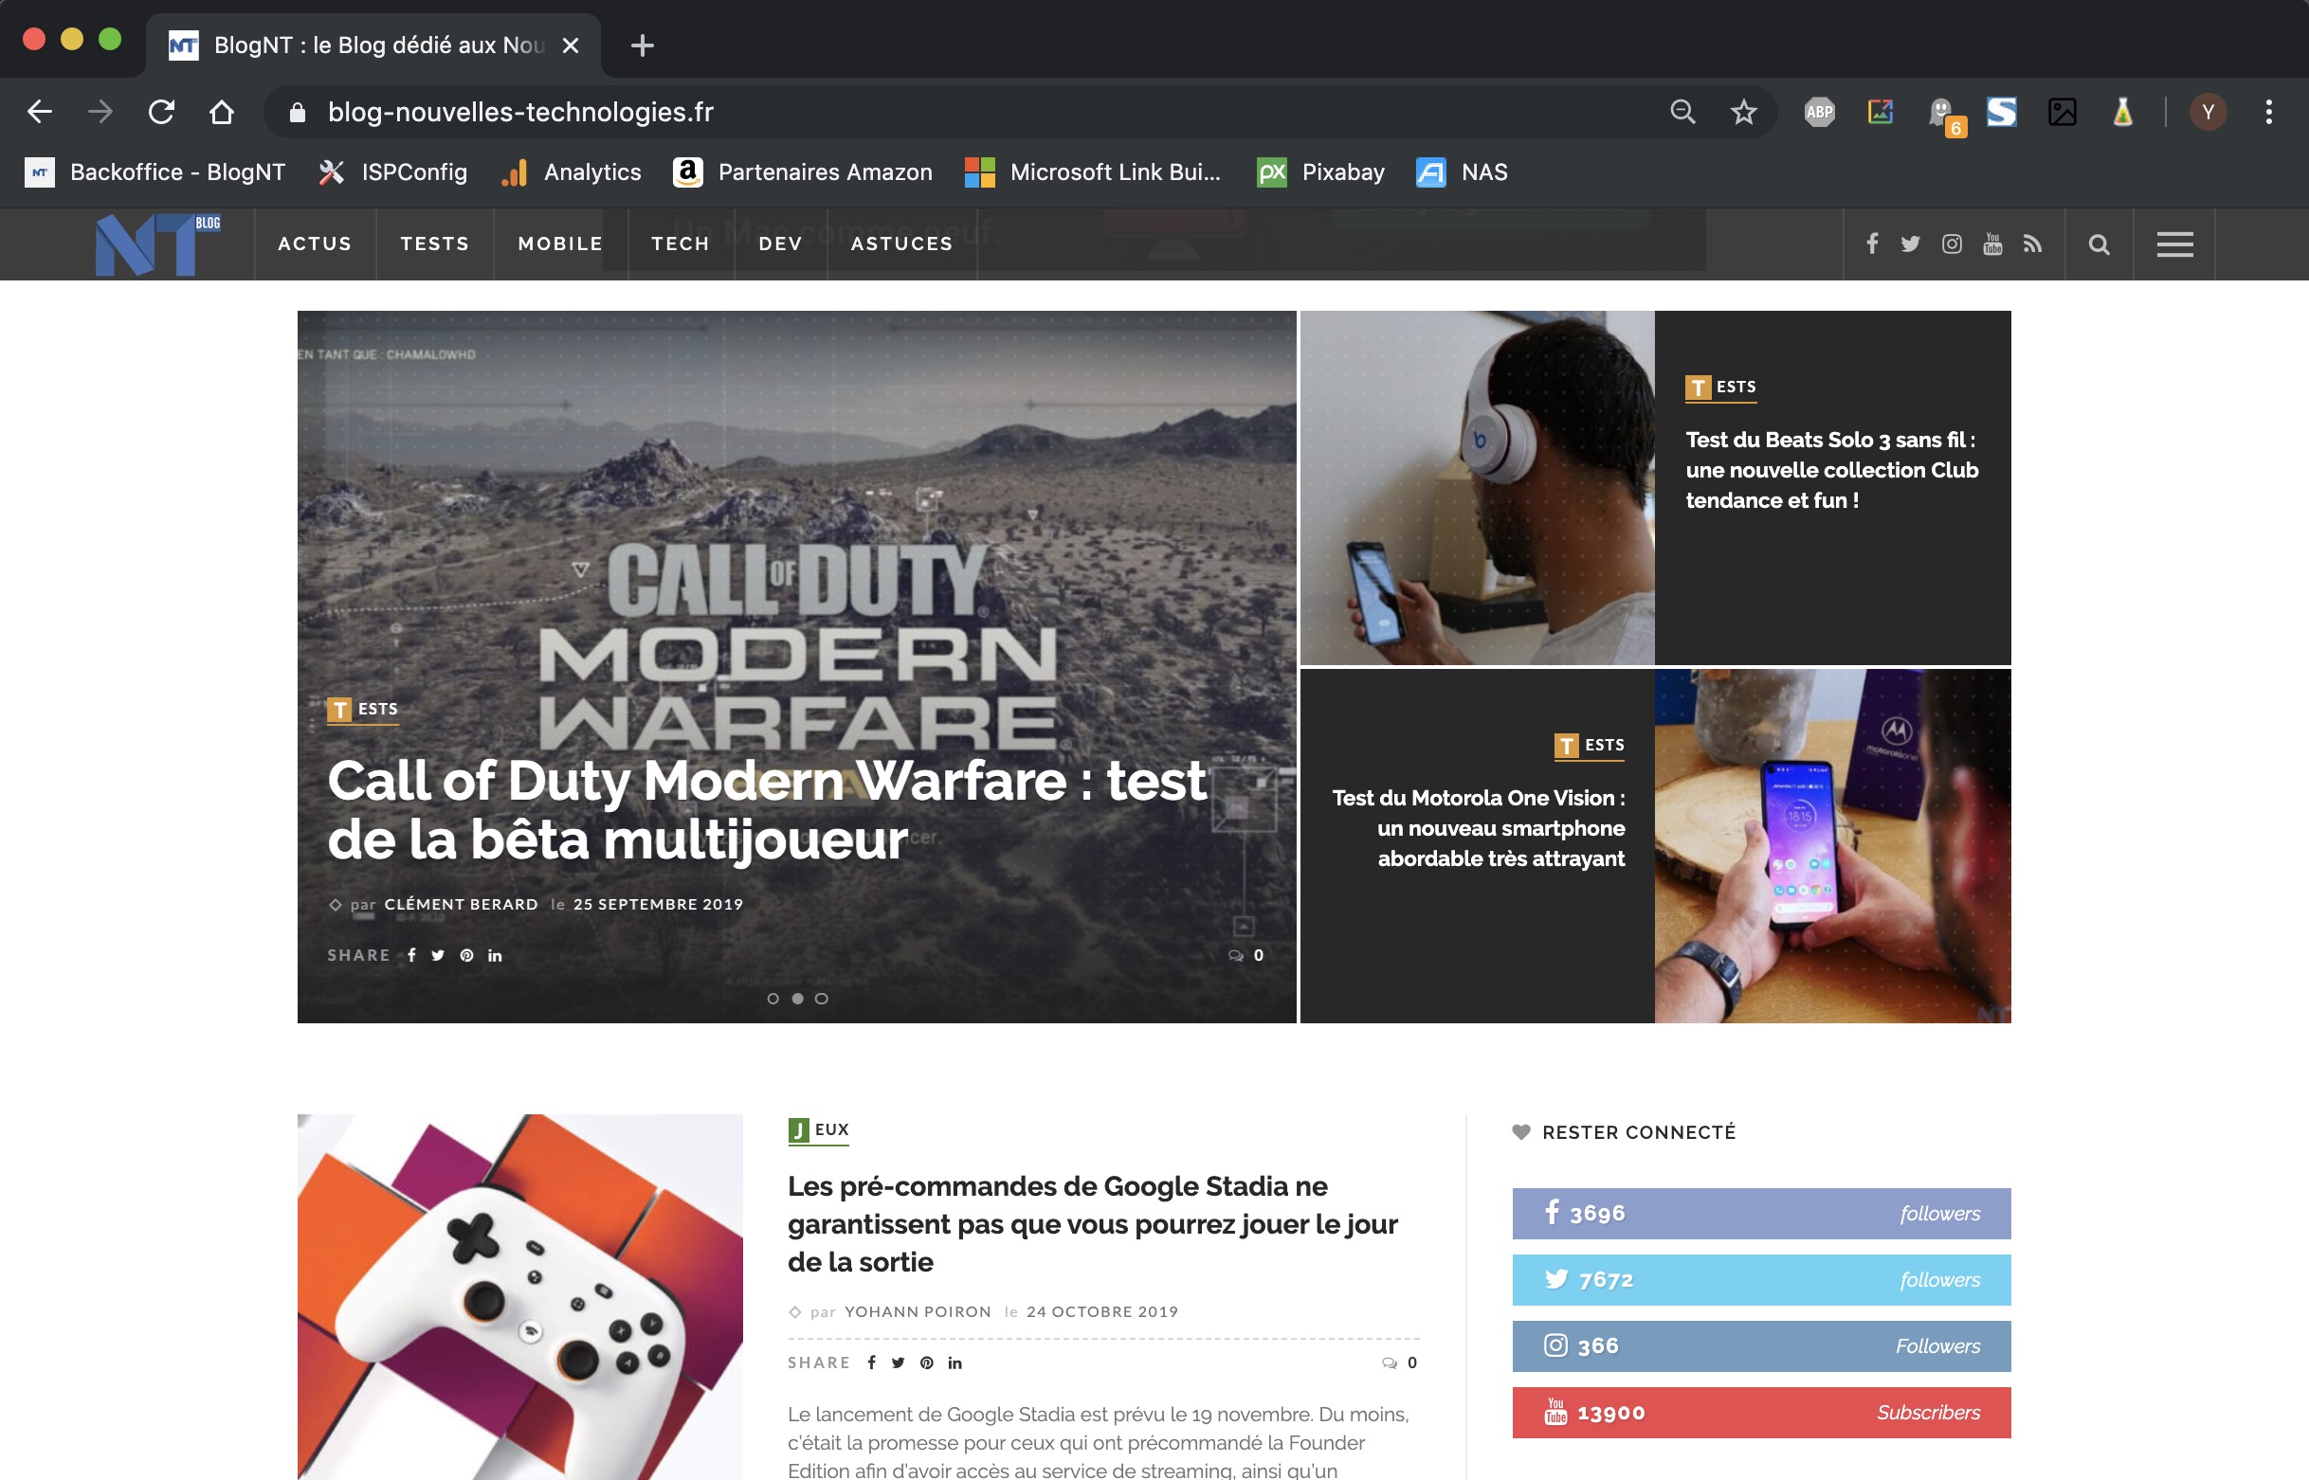Viewport: 2309px width, 1480px height.
Task: Share Google Stadia article on LinkedIn
Action: click(x=955, y=1363)
